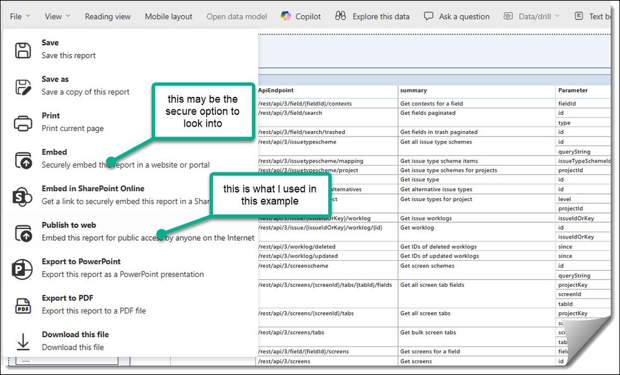Open Copilot from the toolbar
Screen dimensions: 620x375
coord(301,16)
